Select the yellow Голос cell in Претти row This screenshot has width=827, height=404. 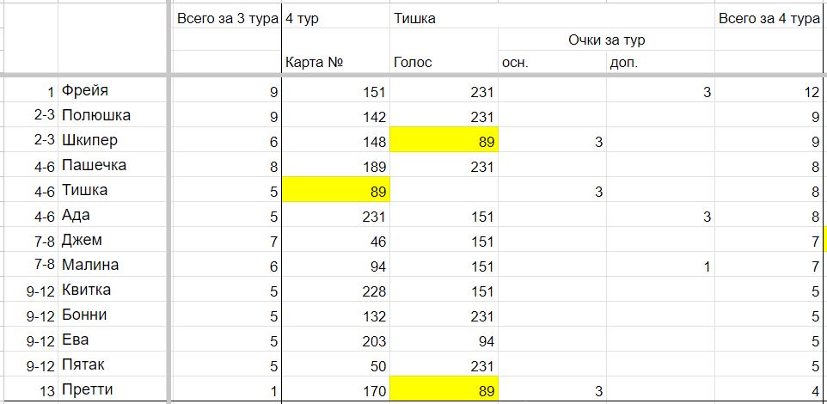tap(444, 390)
